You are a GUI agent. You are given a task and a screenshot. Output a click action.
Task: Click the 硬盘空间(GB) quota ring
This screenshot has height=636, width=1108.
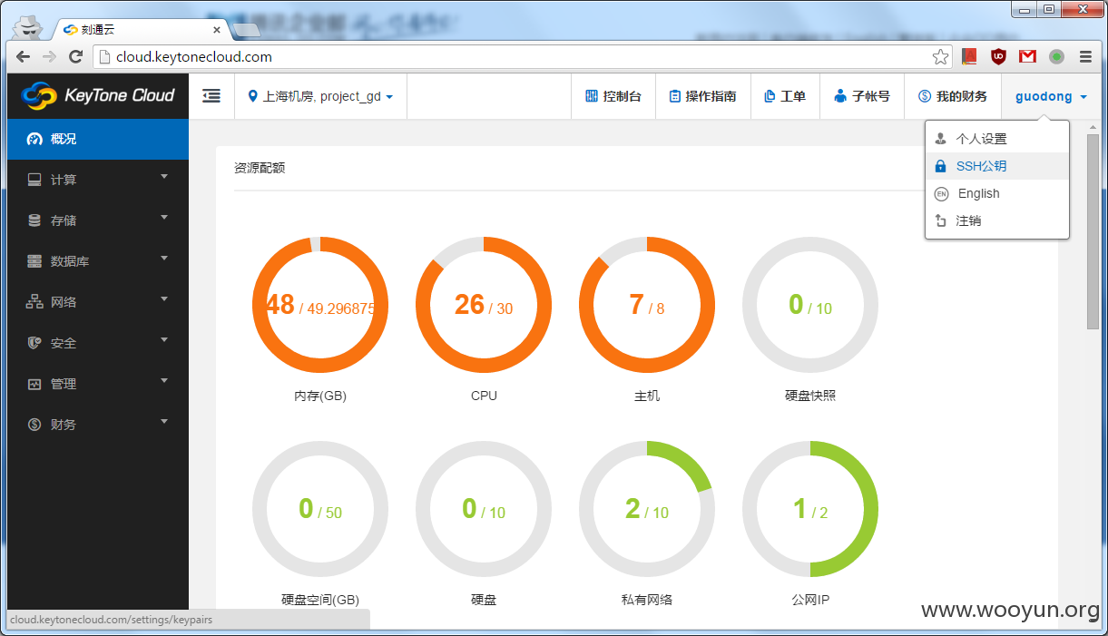(320, 509)
